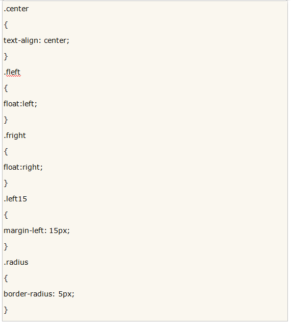Click the .radius selector text
292x323 pixels.
pos(16,263)
